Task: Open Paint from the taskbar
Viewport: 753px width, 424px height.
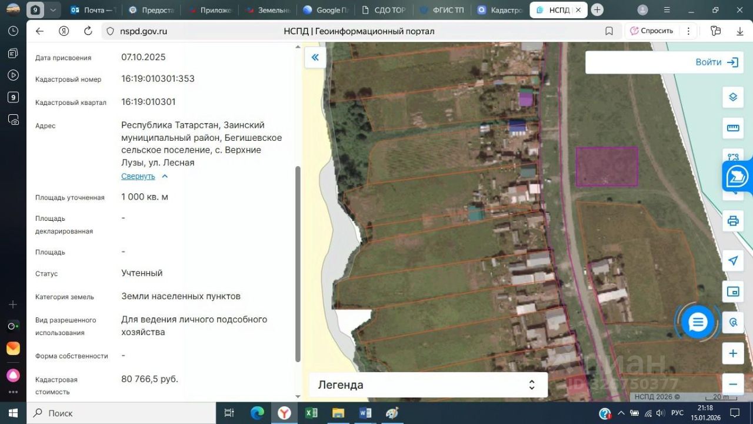Action: pos(392,413)
